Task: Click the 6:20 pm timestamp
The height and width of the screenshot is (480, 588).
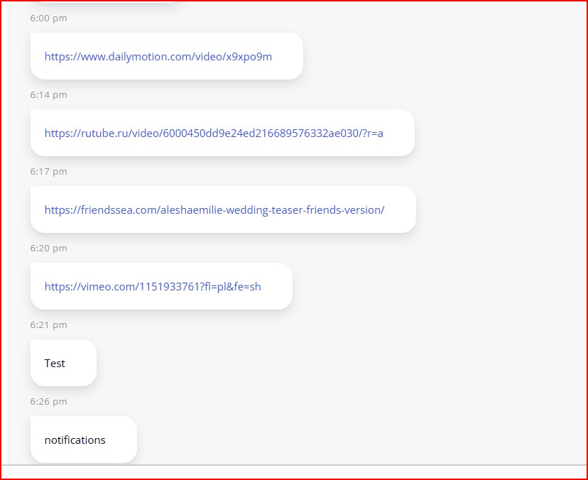Action: pyautogui.click(x=48, y=249)
